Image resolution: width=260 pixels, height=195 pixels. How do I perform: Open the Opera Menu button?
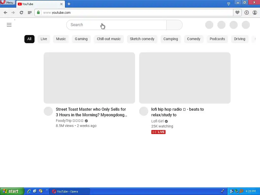tap(8, 2)
